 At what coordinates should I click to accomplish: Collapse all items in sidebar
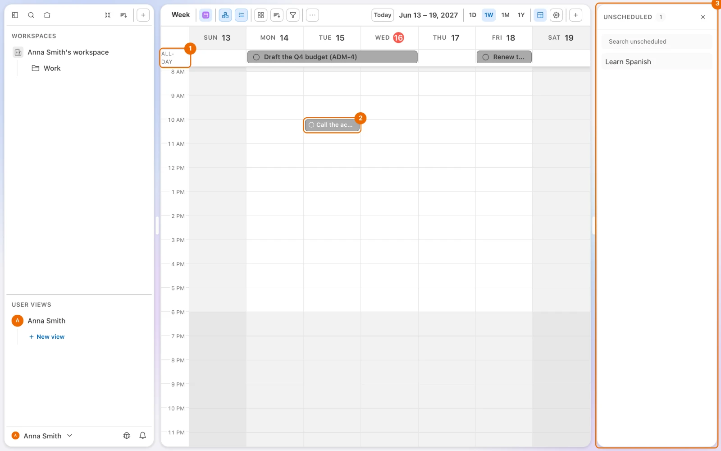click(108, 15)
